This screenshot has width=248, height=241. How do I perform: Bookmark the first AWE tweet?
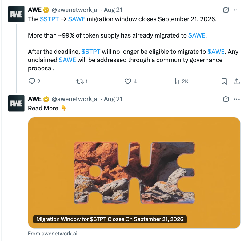pos(224,81)
